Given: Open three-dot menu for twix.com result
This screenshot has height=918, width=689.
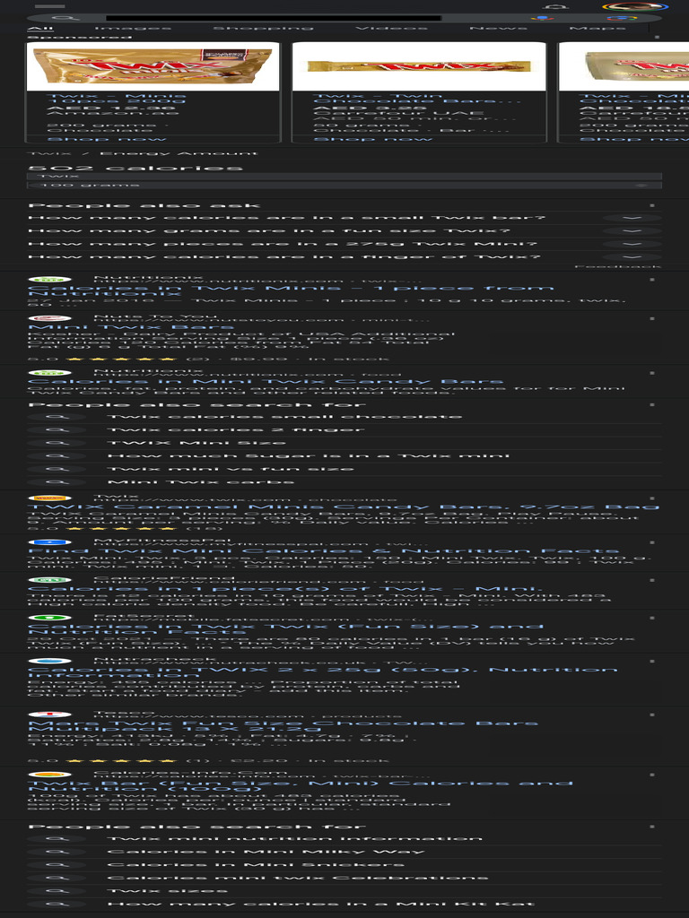Looking at the screenshot, I should tap(652, 498).
